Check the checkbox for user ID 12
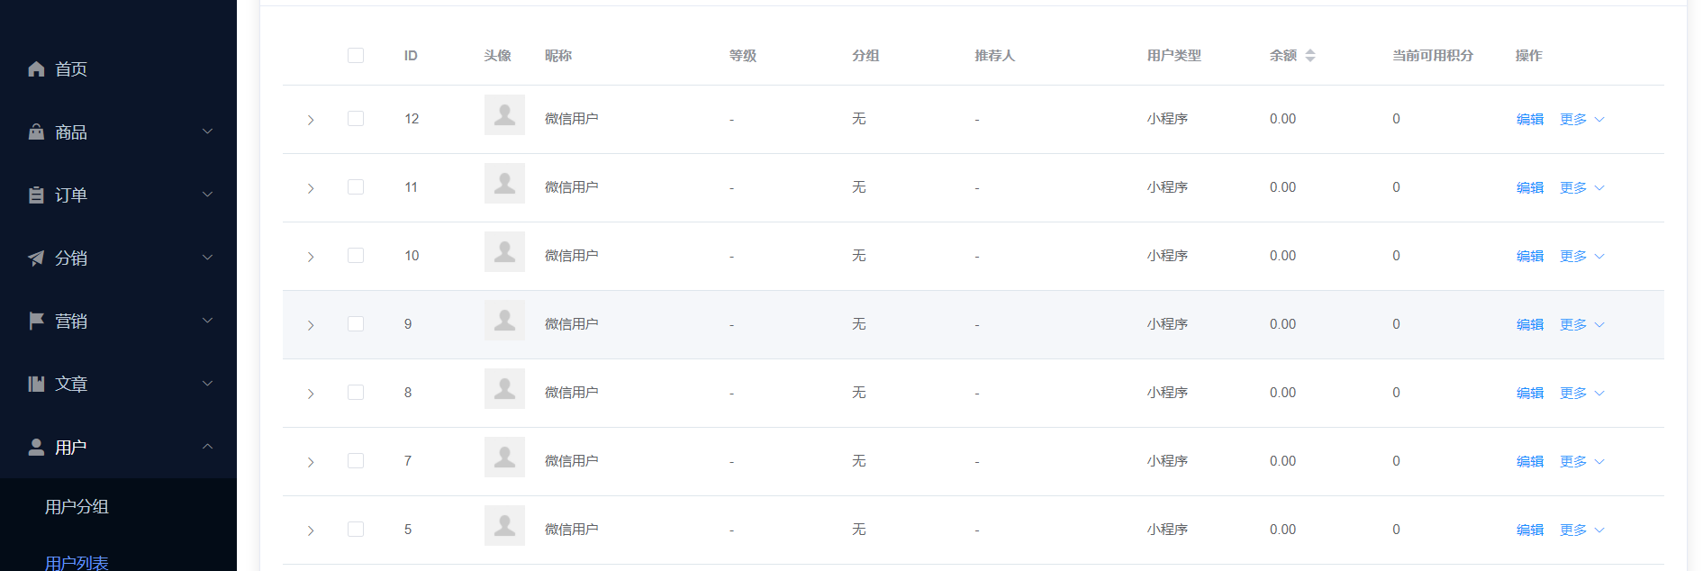 click(356, 119)
